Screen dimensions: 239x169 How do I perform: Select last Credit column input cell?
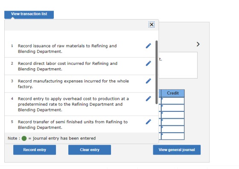point(173,136)
